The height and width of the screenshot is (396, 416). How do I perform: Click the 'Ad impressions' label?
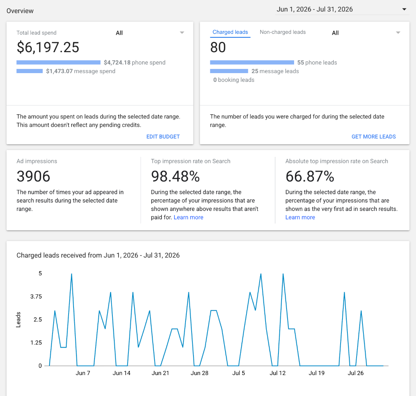37,161
